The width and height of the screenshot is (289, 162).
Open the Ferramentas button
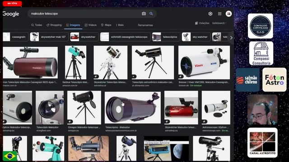tap(145, 25)
